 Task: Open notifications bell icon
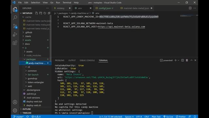(195, 117)
